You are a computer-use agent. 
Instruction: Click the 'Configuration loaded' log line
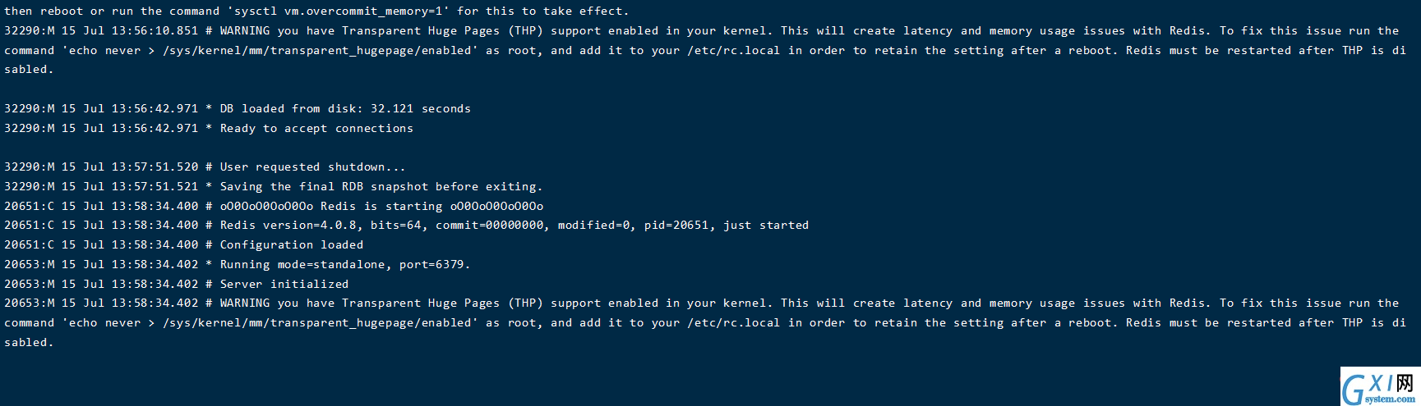184,245
